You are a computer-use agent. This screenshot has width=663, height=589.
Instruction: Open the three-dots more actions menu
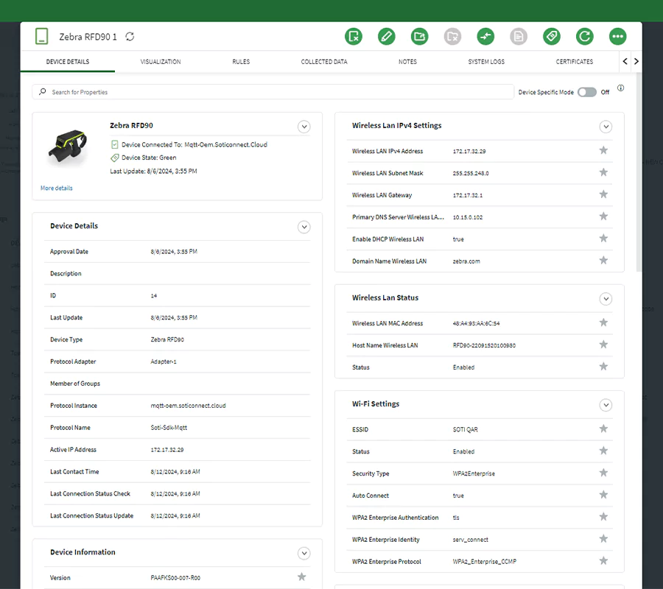click(x=618, y=36)
